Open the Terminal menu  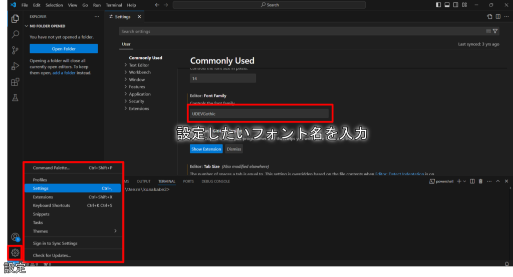(x=114, y=5)
